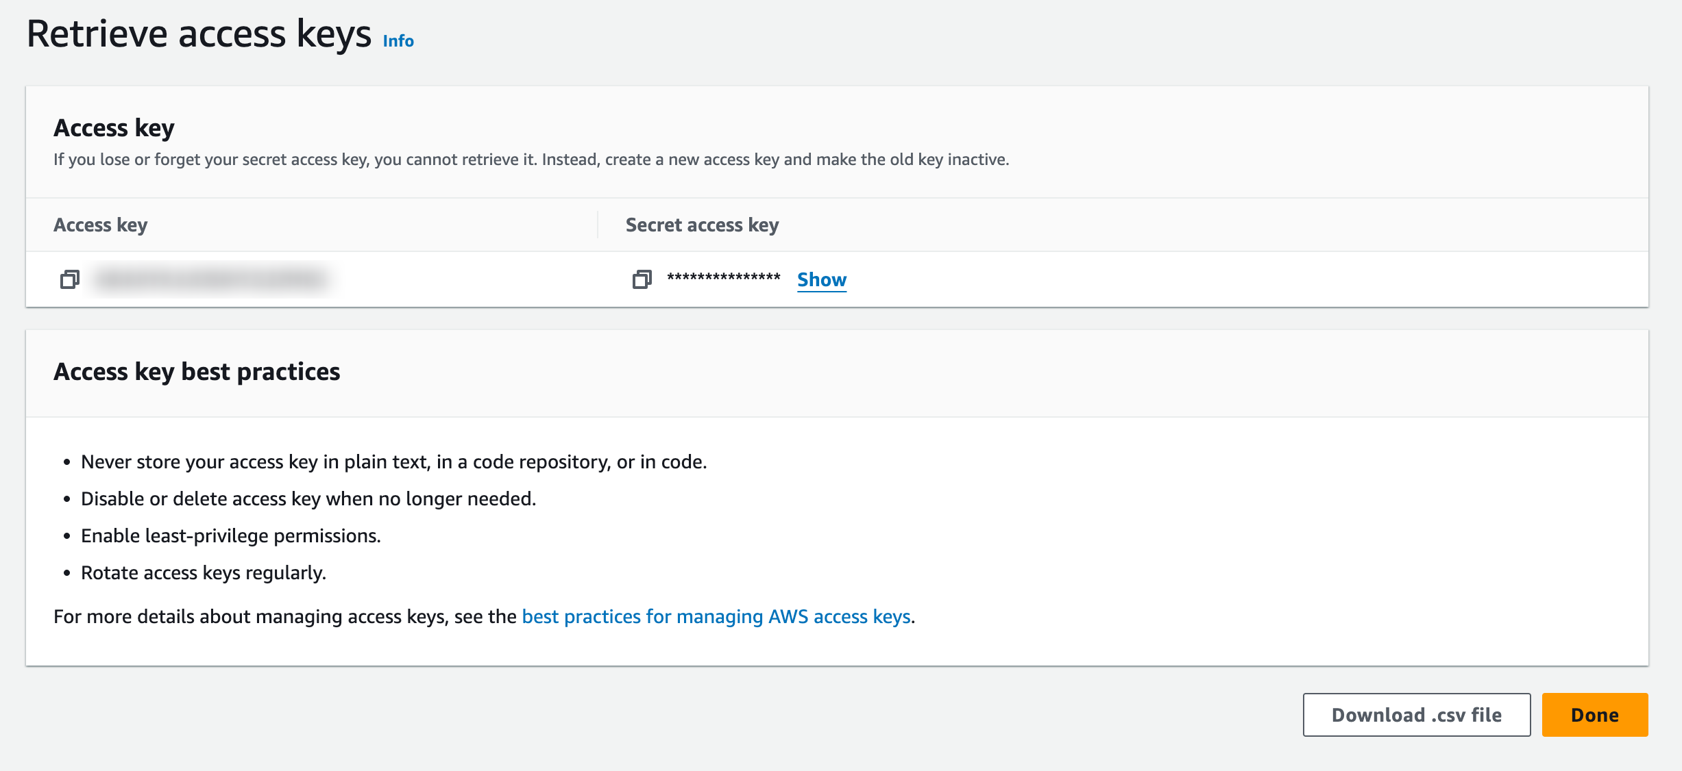
Task: Click the 'Never store your access key' bullet
Action: point(393,462)
